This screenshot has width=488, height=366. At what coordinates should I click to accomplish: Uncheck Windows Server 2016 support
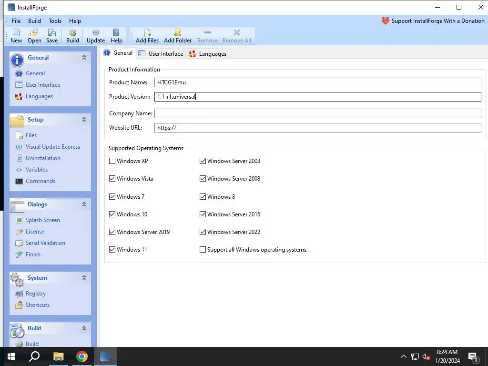[203, 214]
